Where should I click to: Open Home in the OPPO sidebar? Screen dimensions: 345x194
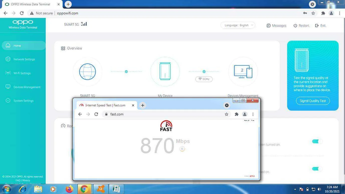click(x=23, y=46)
